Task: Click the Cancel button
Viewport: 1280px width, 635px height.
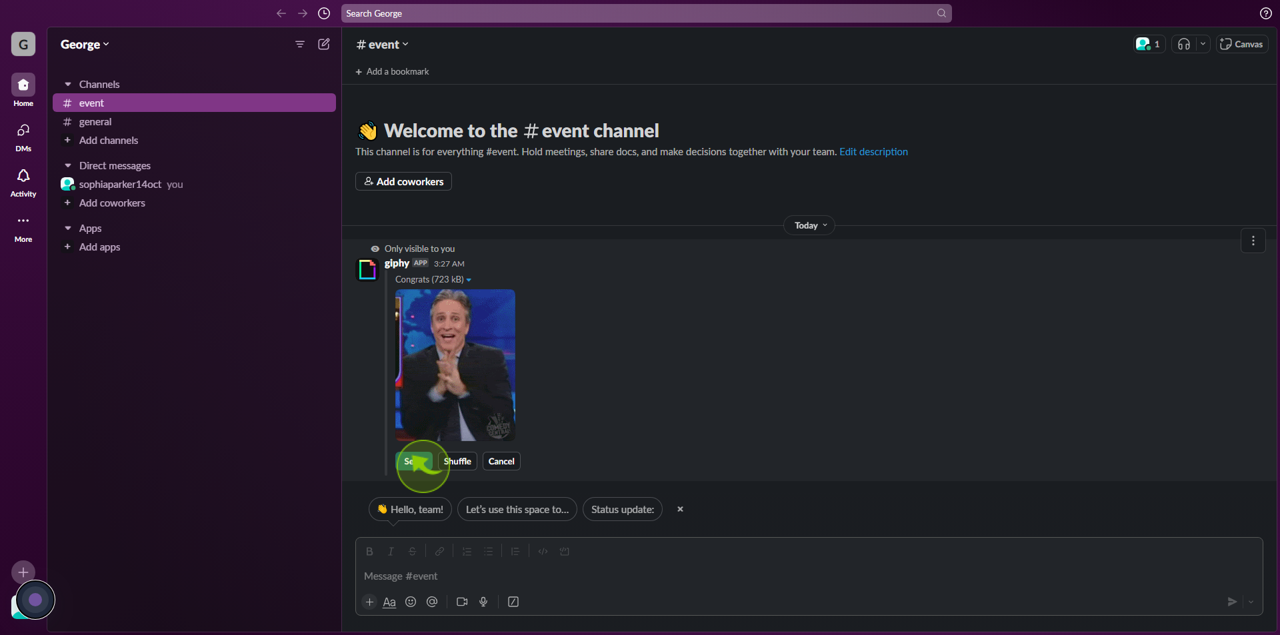Action: (501, 461)
